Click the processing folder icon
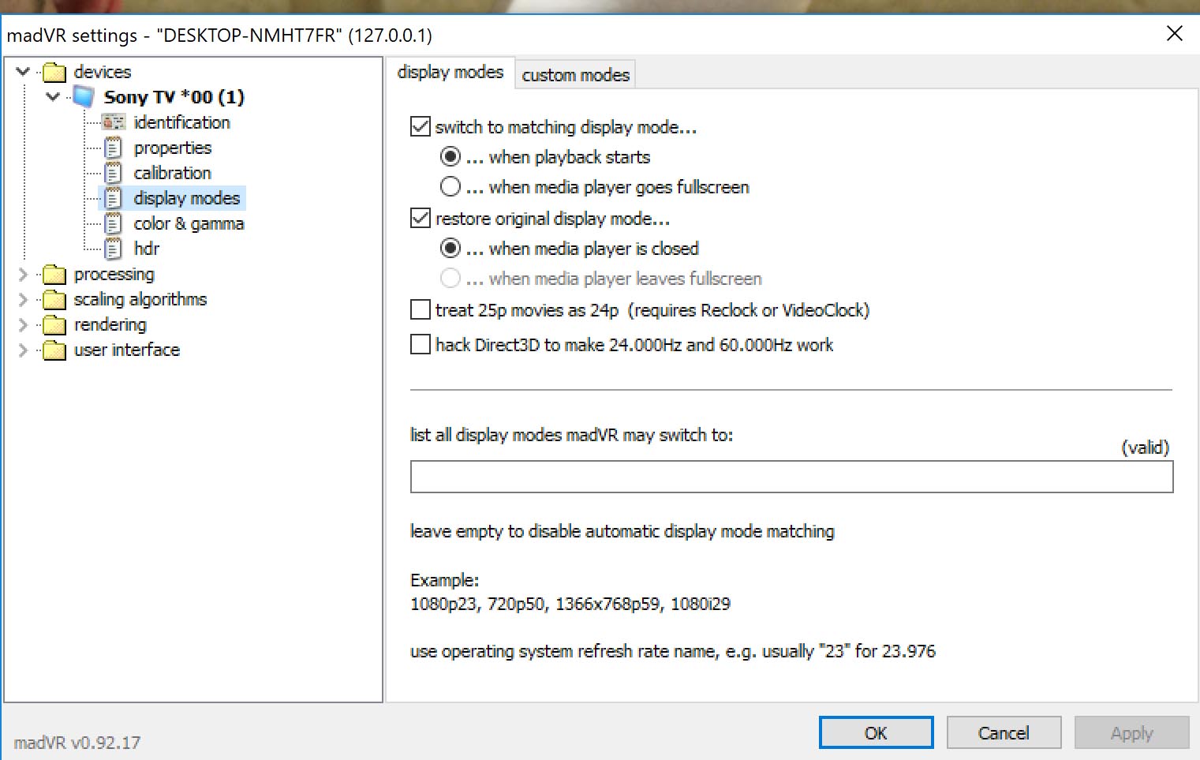1200x760 pixels. tap(54, 275)
